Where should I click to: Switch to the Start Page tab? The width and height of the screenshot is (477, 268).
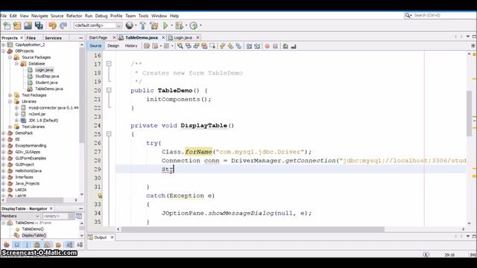tap(98, 38)
